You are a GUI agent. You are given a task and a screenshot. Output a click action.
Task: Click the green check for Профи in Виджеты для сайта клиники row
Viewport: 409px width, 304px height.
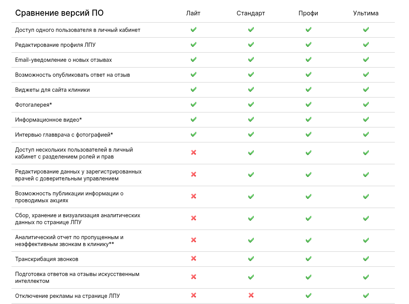click(308, 89)
